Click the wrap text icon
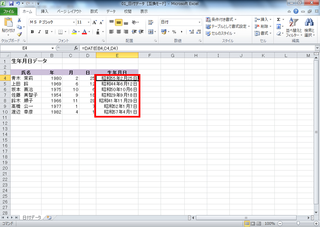This screenshot has width=320, height=227. [x=151, y=22]
